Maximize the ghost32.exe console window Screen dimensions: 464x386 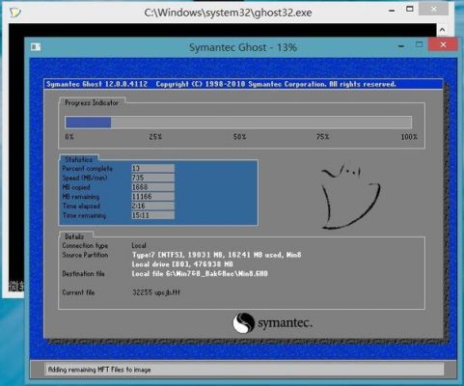coord(410,10)
